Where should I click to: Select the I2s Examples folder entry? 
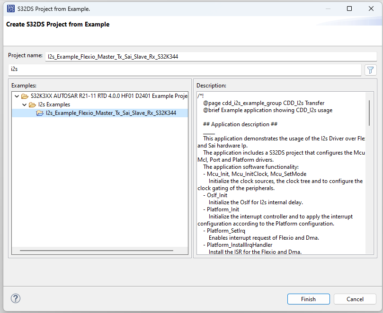(52, 104)
